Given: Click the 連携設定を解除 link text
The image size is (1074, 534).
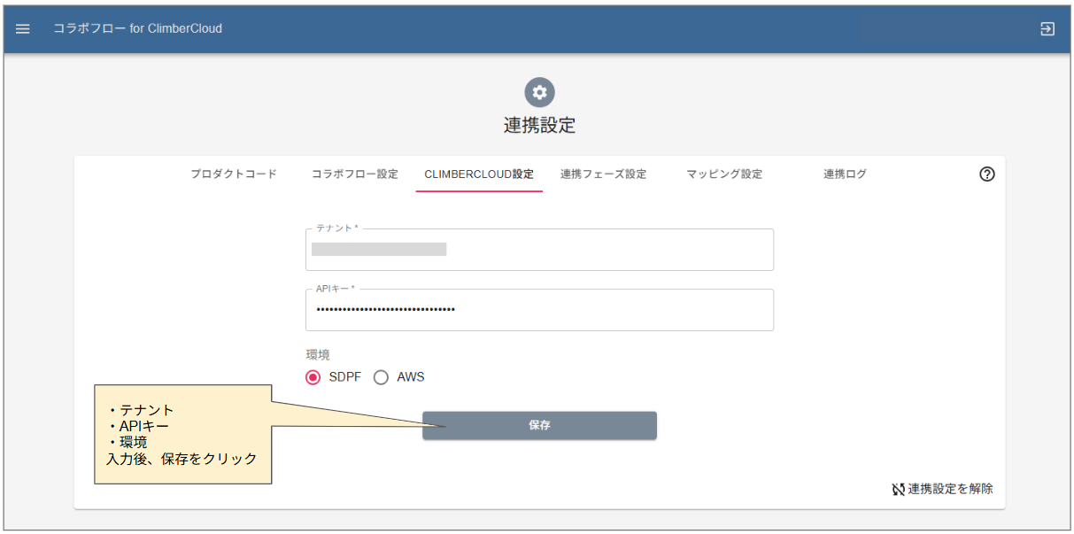Looking at the screenshot, I should pyautogui.click(x=950, y=489).
